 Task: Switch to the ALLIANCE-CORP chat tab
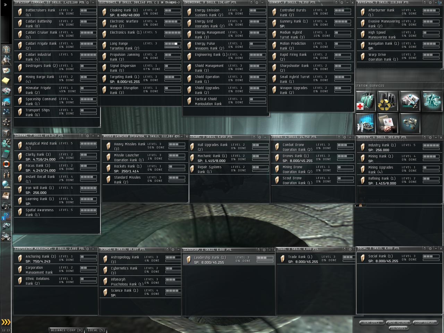click(67, 330)
